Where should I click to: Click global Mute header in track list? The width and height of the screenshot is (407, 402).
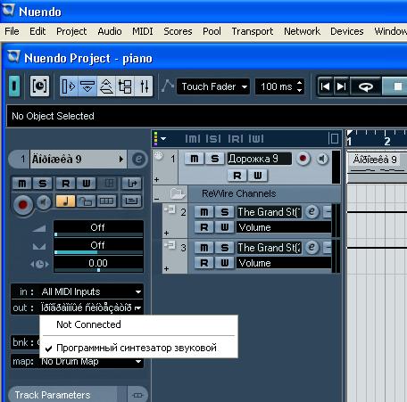193,138
